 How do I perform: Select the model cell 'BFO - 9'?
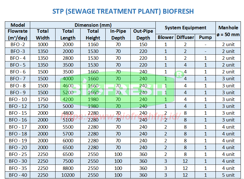click(x=18, y=92)
